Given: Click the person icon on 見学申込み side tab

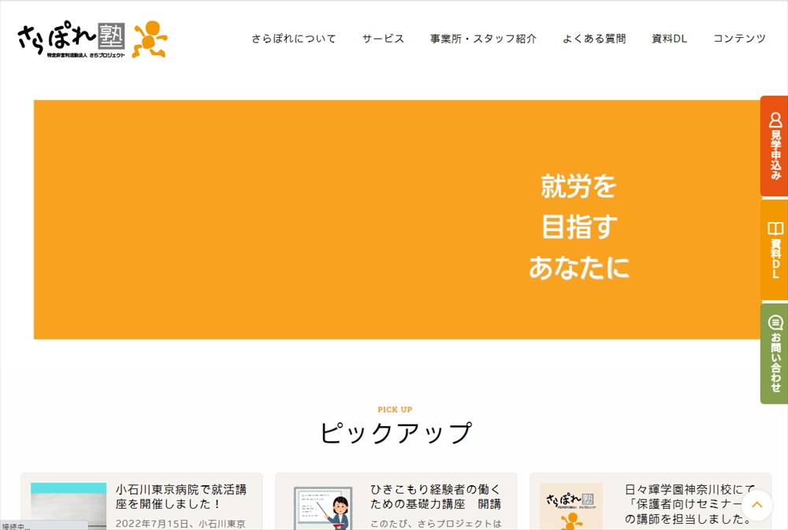Looking at the screenshot, I should click(x=775, y=120).
